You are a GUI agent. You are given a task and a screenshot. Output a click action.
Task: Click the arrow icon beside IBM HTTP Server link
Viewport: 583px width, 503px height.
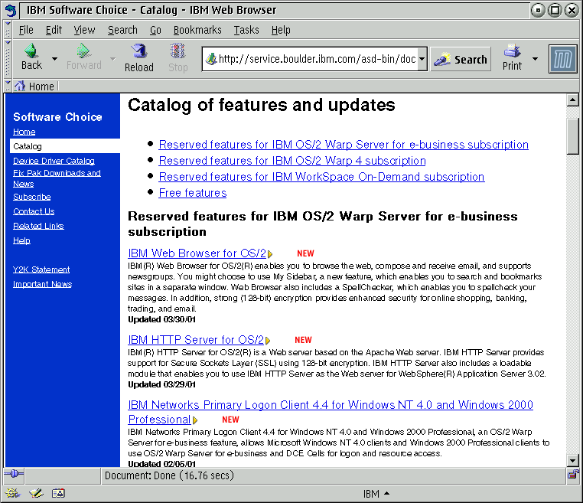268,341
